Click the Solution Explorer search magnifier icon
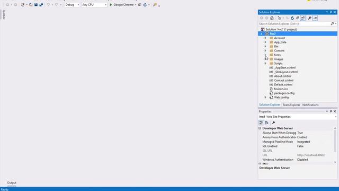The width and height of the screenshot is (339, 191). pos(332,23)
